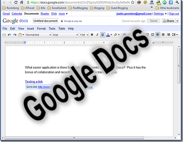Open the Settings dropdown arrow
This screenshot has width=183, height=142.
pos(166,14)
